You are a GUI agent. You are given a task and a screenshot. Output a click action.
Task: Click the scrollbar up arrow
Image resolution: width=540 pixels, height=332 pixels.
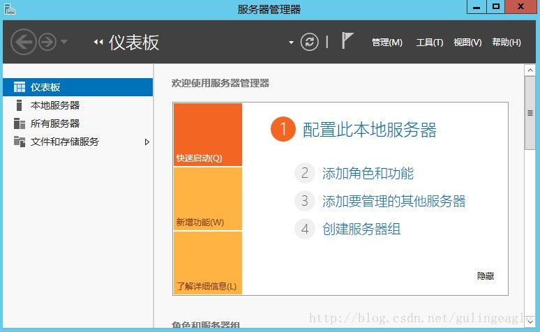coord(530,70)
